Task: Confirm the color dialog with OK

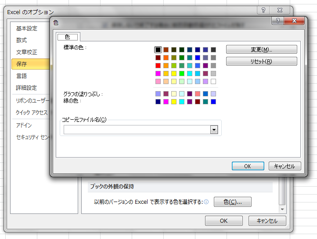Action: (x=248, y=166)
